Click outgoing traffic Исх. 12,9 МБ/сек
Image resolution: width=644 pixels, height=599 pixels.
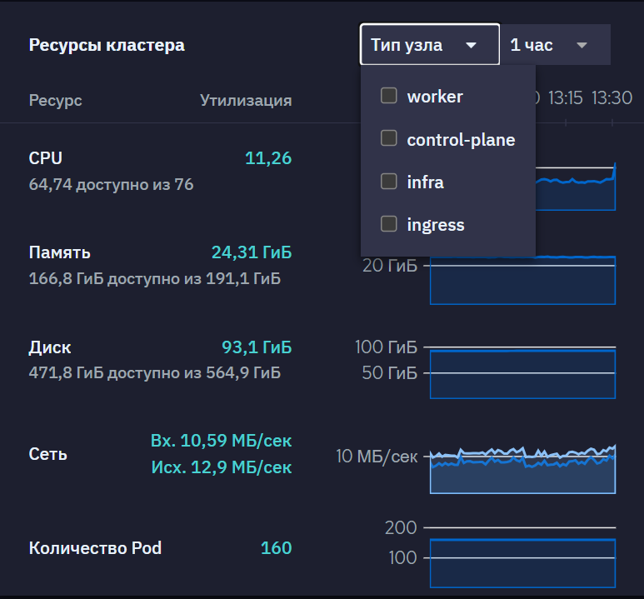pos(222,467)
